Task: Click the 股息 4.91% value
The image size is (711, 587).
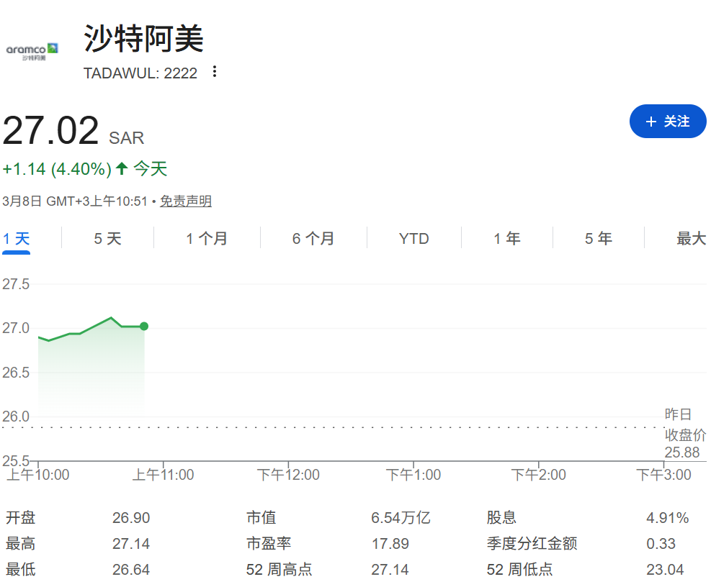Action: coord(667,518)
